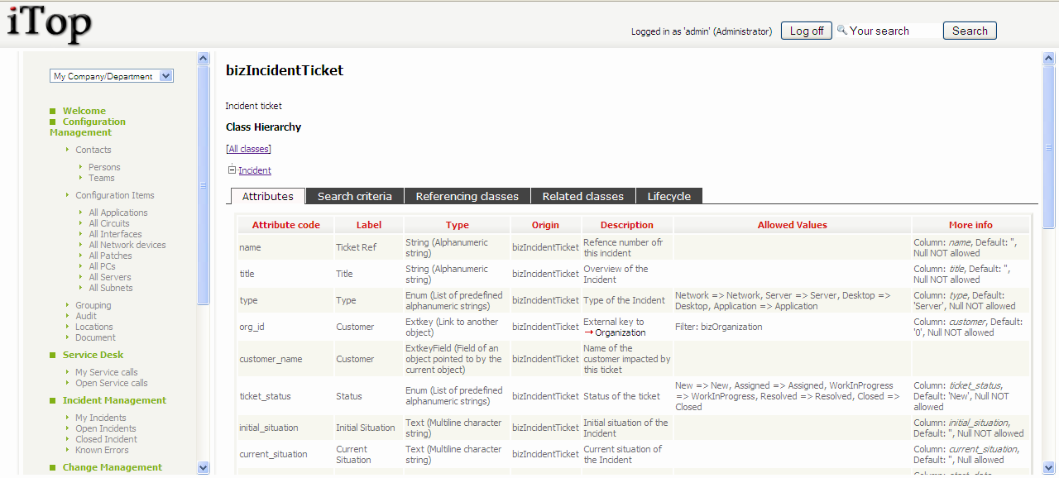This screenshot has height=478, width=1059.
Task: Log off using the Log off button
Action: (x=807, y=31)
